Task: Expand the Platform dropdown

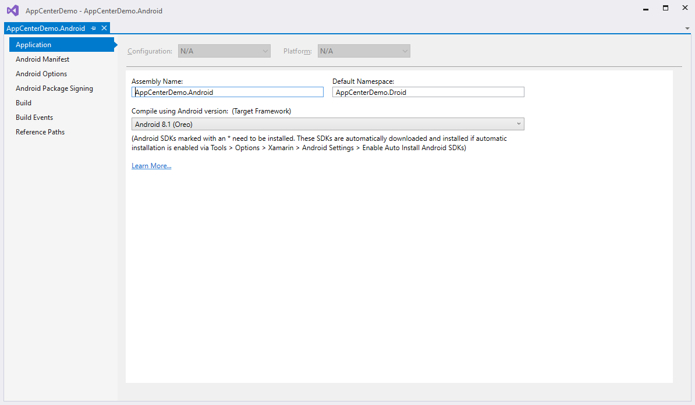Action: click(364, 51)
